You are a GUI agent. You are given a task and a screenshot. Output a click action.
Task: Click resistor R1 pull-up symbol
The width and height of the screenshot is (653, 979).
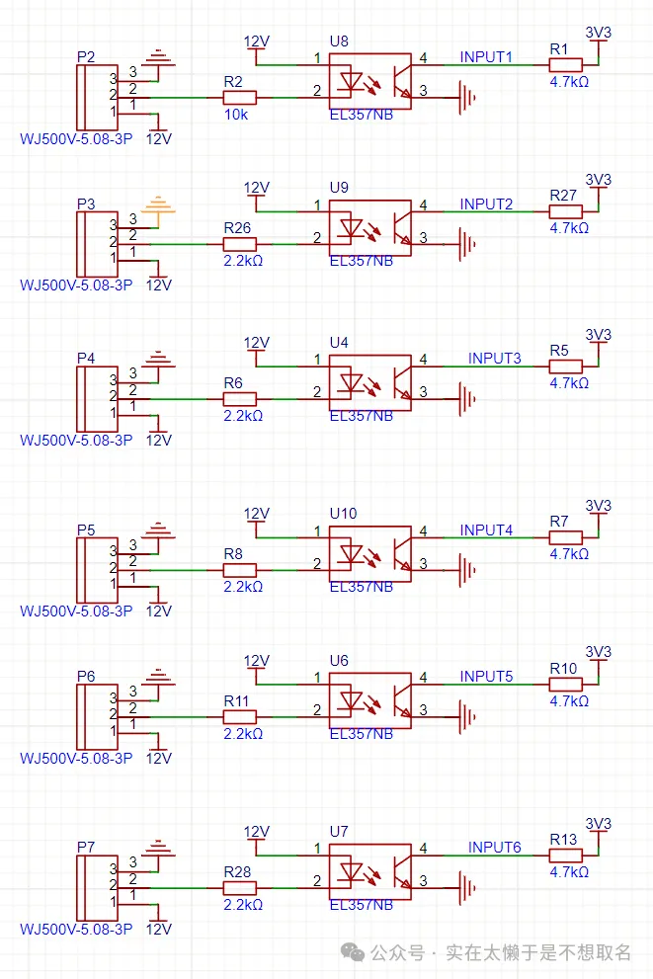pyautogui.click(x=566, y=64)
